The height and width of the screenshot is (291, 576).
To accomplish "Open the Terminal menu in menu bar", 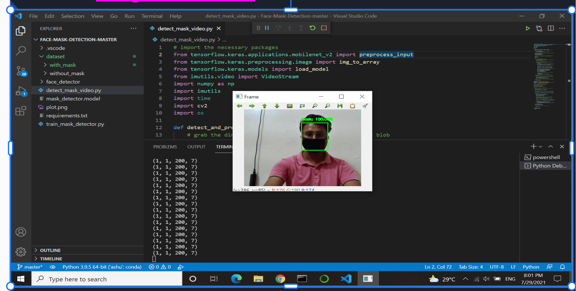I will pos(152,16).
